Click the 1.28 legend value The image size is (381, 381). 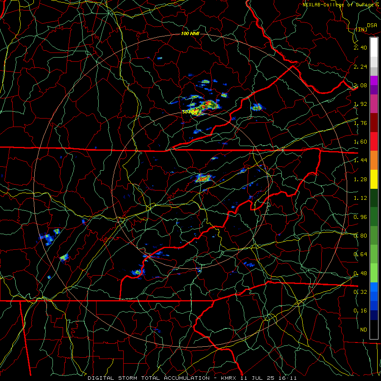(360, 179)
